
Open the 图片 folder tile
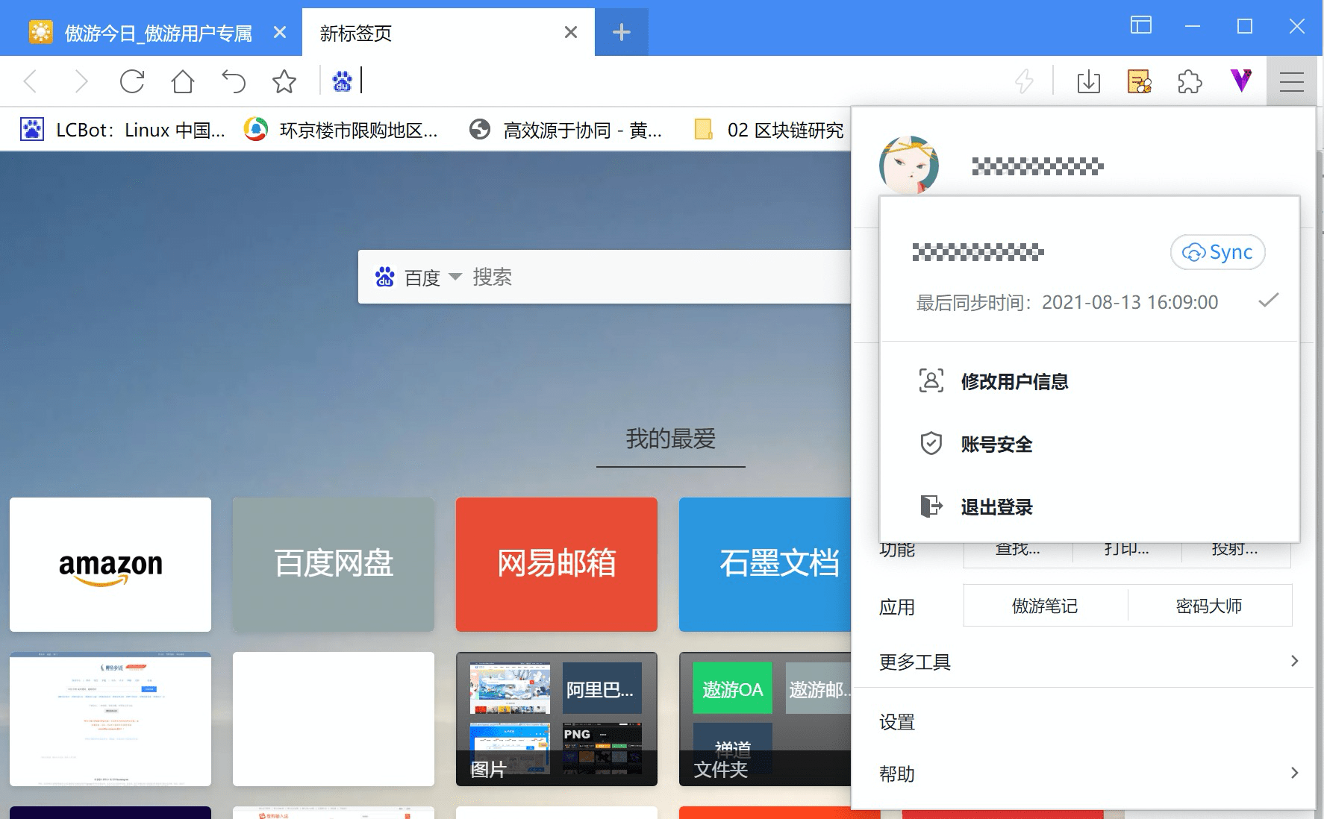click(557, 719)
